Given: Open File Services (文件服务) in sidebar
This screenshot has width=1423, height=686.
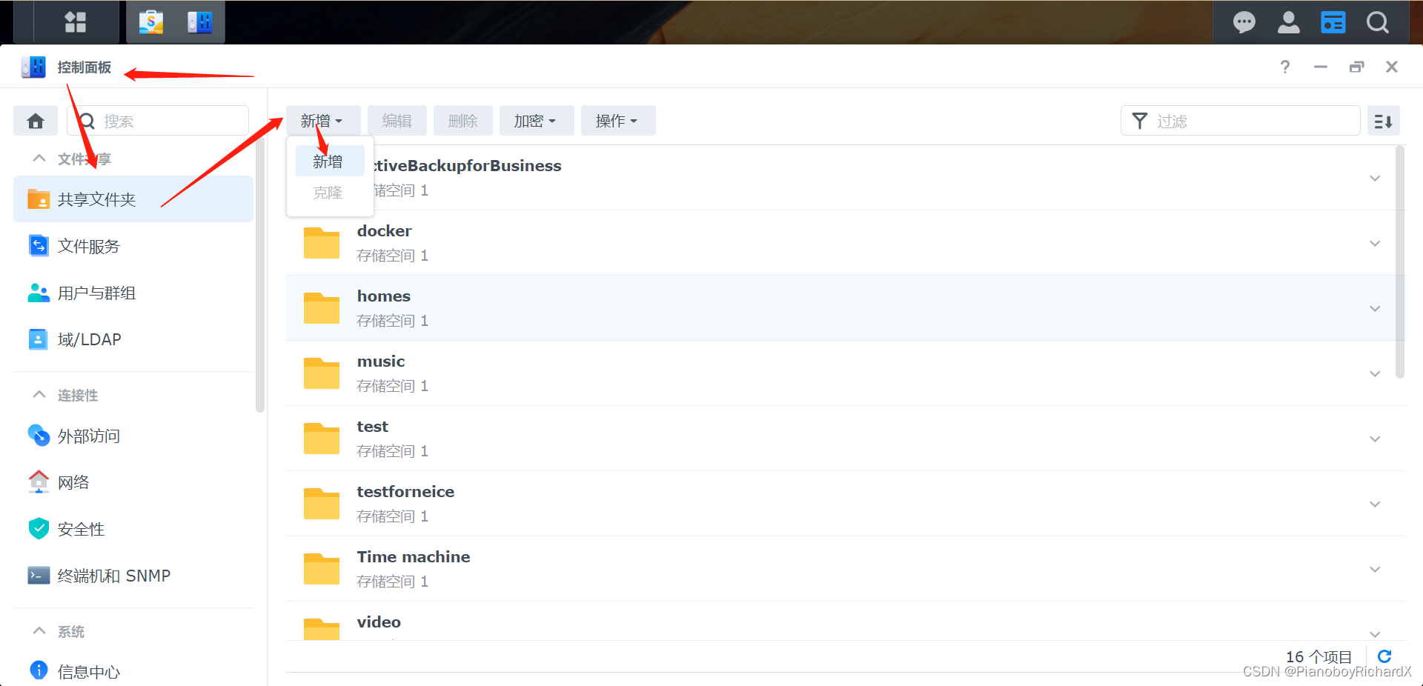Looking at the screenshot, I should [x=133, y=246].
